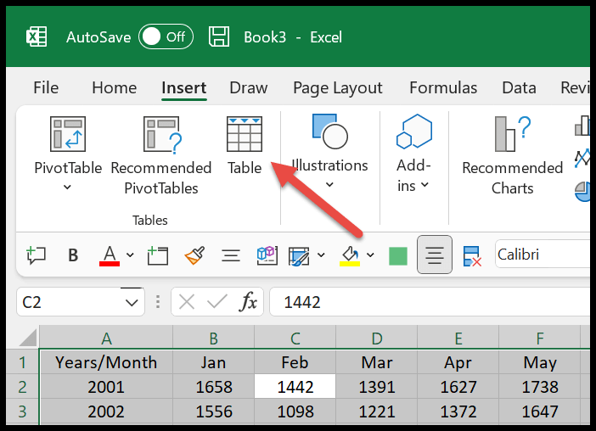Click the Select All corner triangle
This screenshot has width=596, height=431.
[28, 337]
